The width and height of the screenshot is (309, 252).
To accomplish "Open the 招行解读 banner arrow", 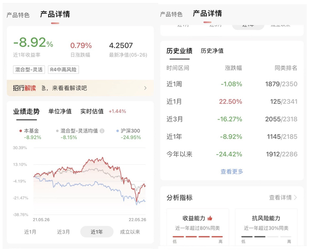I will [145, 88].
